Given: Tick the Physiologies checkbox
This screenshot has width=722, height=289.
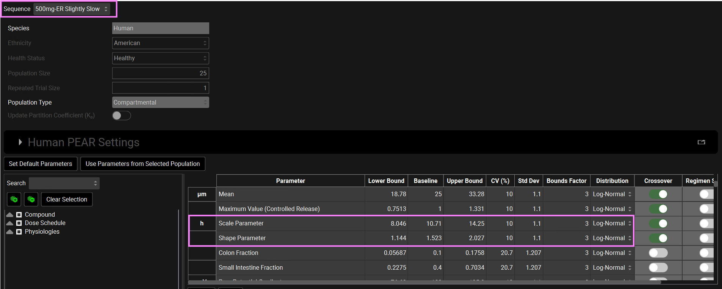Looking at the screenshot, I should pyautogui.click(x=19, y=232).
